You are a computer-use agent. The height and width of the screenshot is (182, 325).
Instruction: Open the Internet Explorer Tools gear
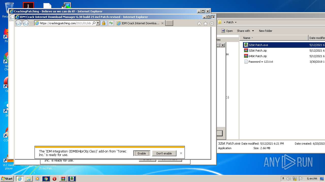(212, 24)
